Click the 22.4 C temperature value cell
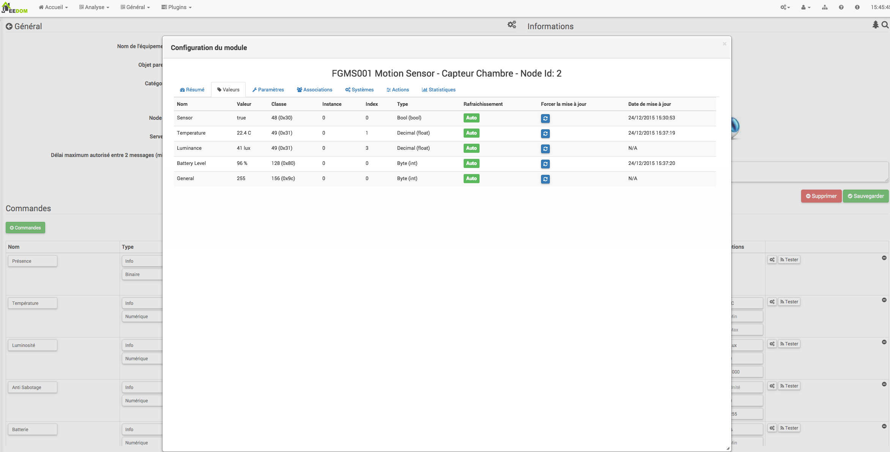This screenshot has width=890, height=452. (x=244, y=133)
